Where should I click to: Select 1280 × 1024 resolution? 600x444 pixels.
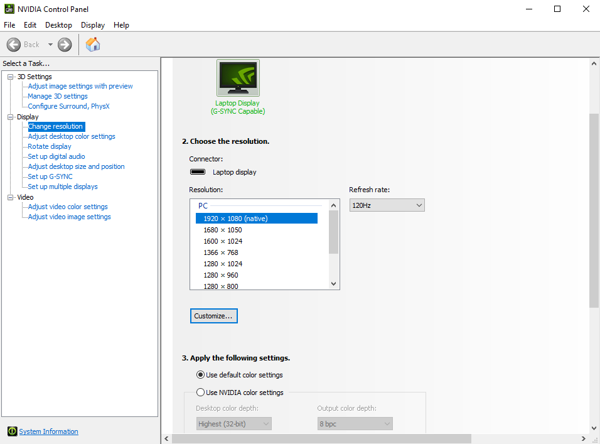click(223, 264)
